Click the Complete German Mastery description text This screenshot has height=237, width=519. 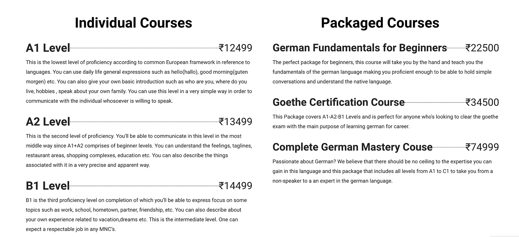382,171
